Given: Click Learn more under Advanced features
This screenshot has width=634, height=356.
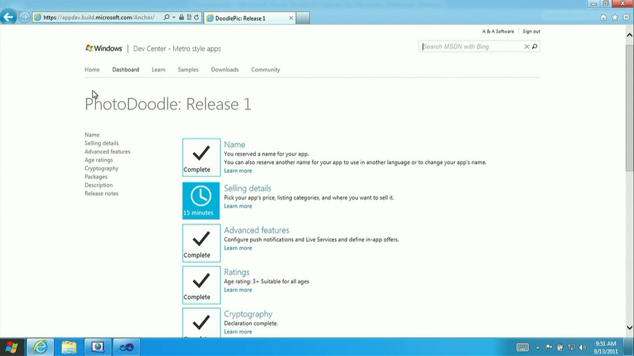Looking at the screenshot, I should (238, 248).
